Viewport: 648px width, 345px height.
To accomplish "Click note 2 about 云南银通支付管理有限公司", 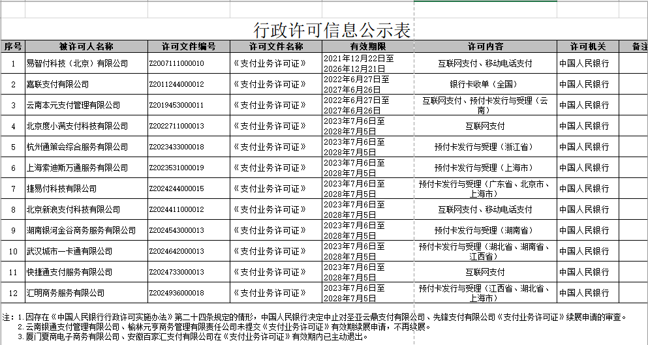I will point(224,327).
